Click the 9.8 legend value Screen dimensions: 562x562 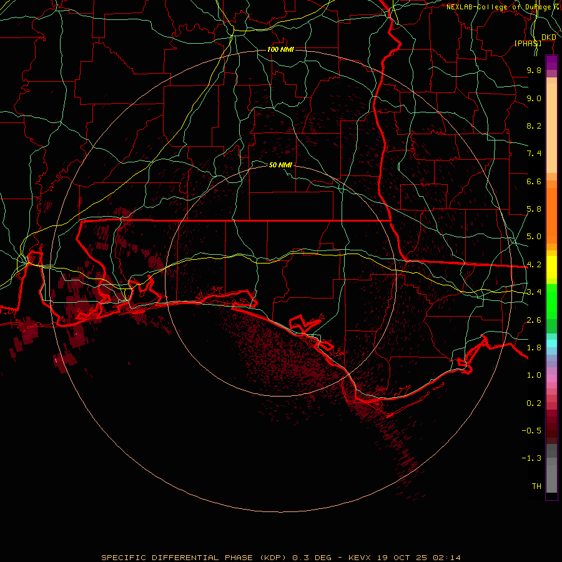[x=534, y=70]
